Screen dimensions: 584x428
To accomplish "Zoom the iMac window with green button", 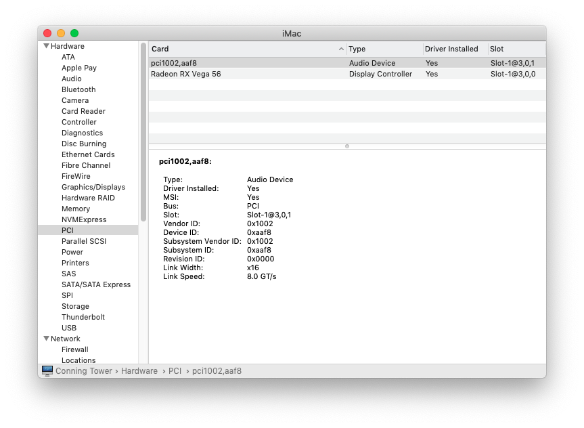I will 74,33.
